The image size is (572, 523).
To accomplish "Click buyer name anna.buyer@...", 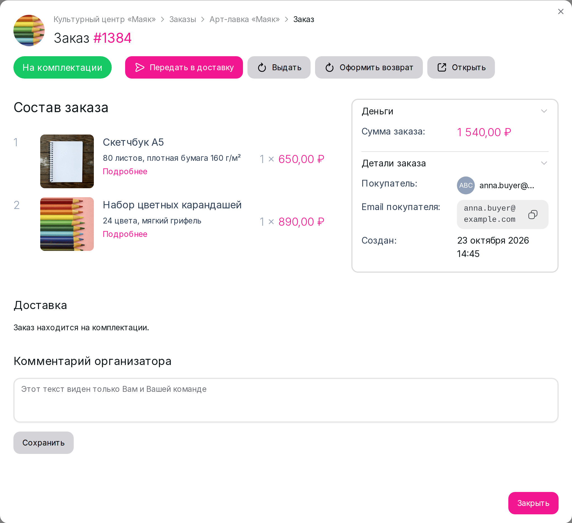I will point(506,185).
